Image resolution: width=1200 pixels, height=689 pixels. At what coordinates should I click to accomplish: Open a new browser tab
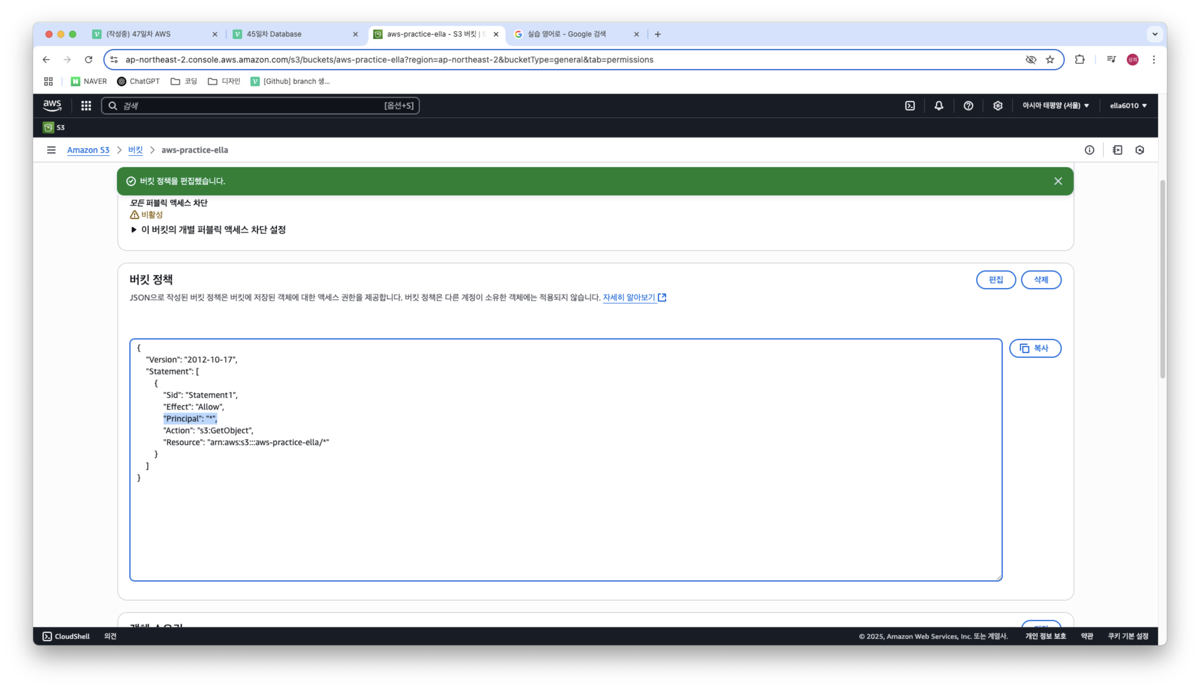coord(658,34)
